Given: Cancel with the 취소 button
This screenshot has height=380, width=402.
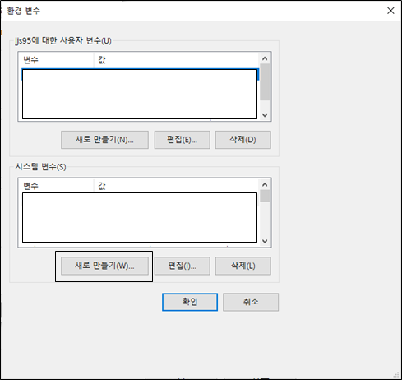Looking at the screenshot, I should point(251,302).
